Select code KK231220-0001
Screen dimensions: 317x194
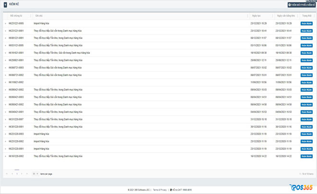click(x=16, y=149)
